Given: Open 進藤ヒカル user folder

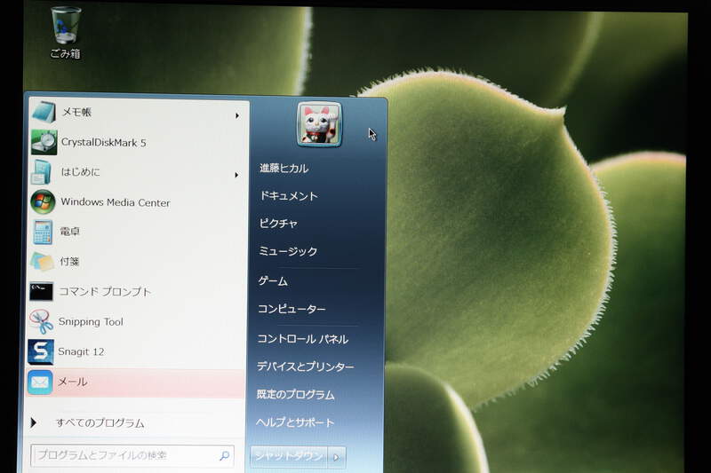Looking at the screenshot, I should tap(284, 169).
